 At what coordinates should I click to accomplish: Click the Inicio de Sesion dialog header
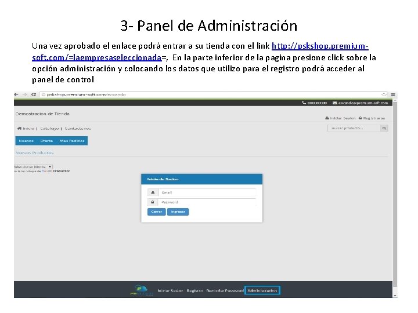pyautogui.click(x=201, y=179)
